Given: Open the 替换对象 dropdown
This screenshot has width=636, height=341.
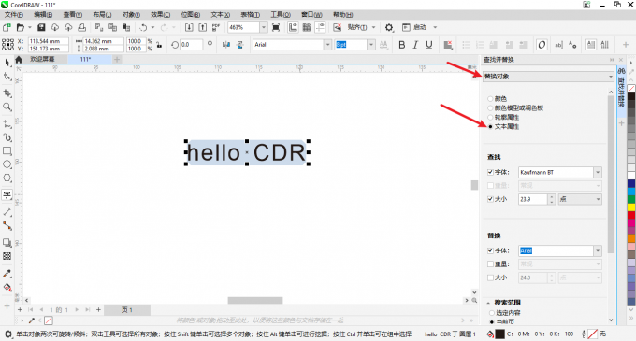Looking at the screenshot, I should point(548,76).
